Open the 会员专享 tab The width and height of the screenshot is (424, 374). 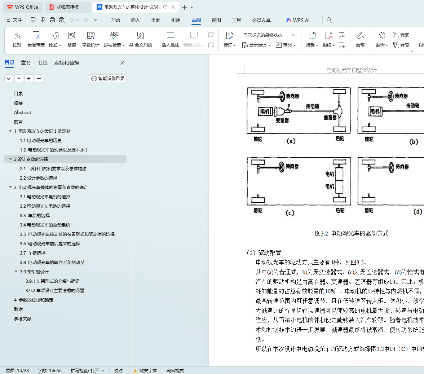point(261,20)
